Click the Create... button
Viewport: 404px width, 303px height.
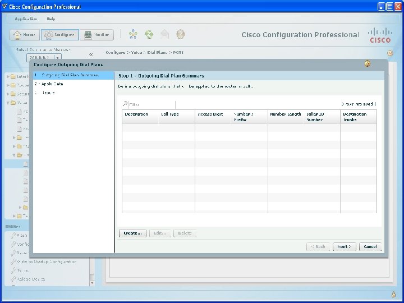132,233
